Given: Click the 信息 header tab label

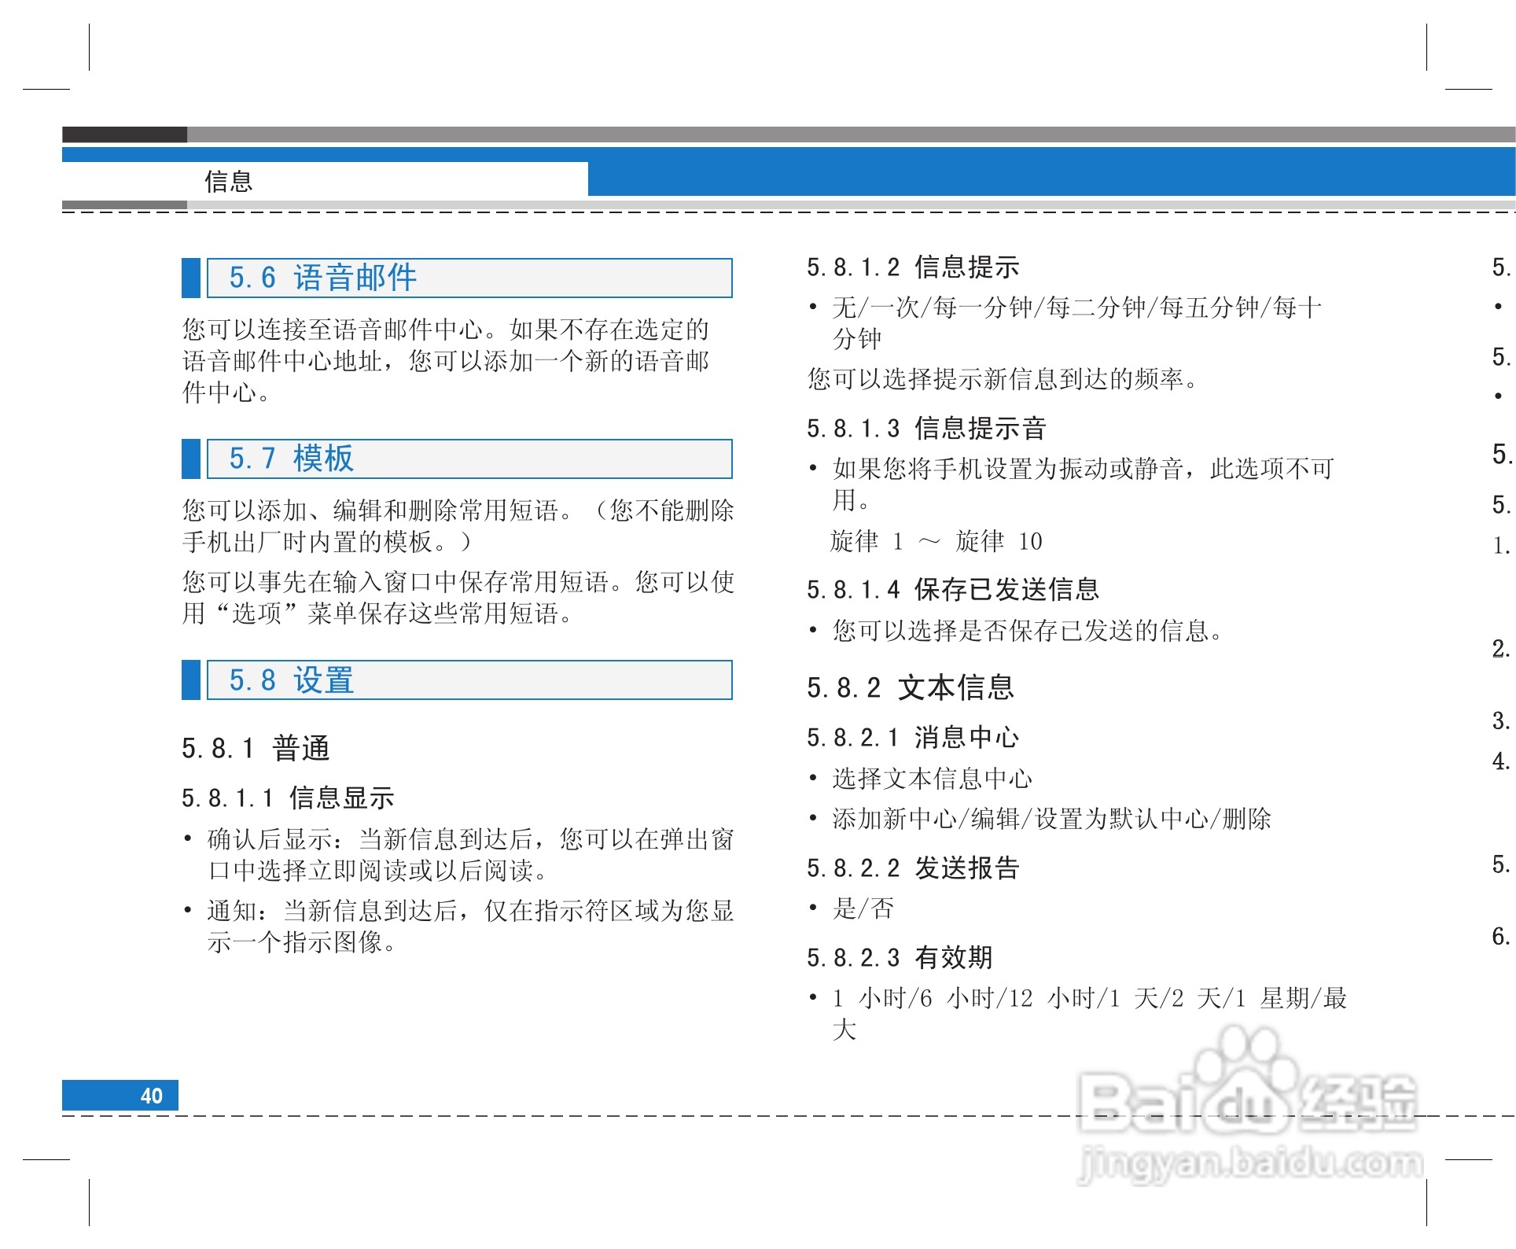Looking at the screenshot, I should [x=229, y=182].
